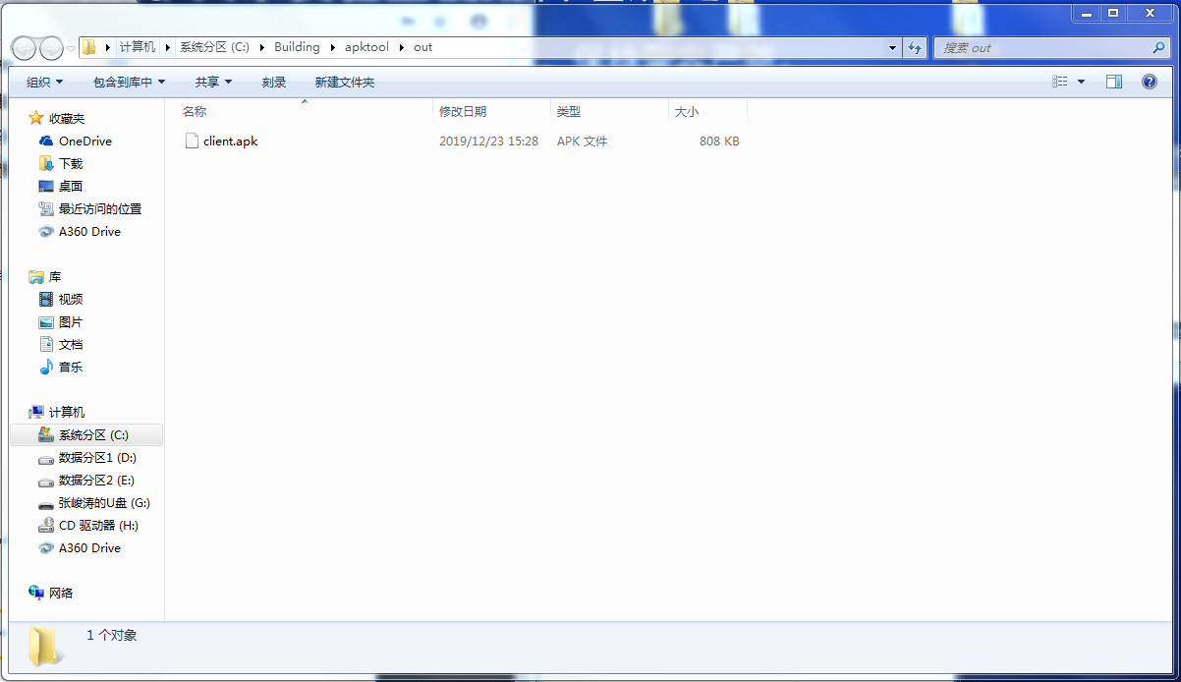Sort by 名称 column header
Image resolution: width=1181 pixels, height=682 pixels.
point(303,112)
